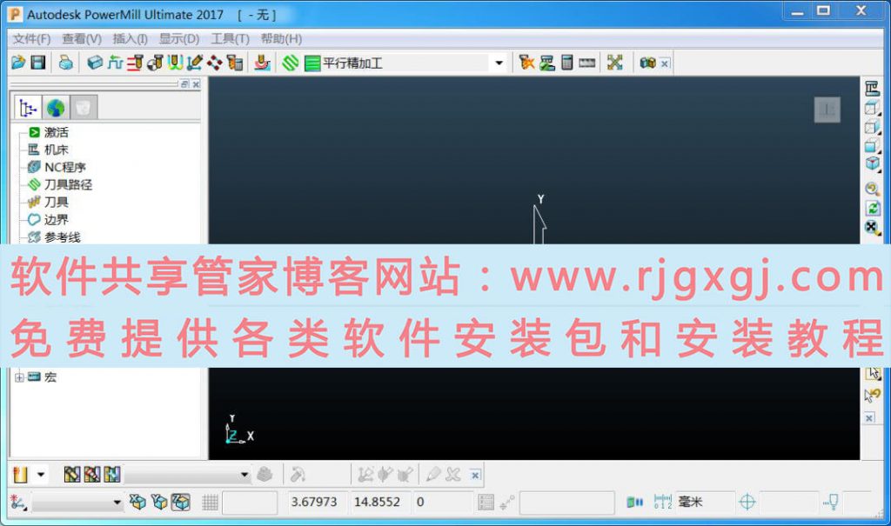891x526 pixels.
Task: Open the 帮助(H) menu
Action: 281,38
